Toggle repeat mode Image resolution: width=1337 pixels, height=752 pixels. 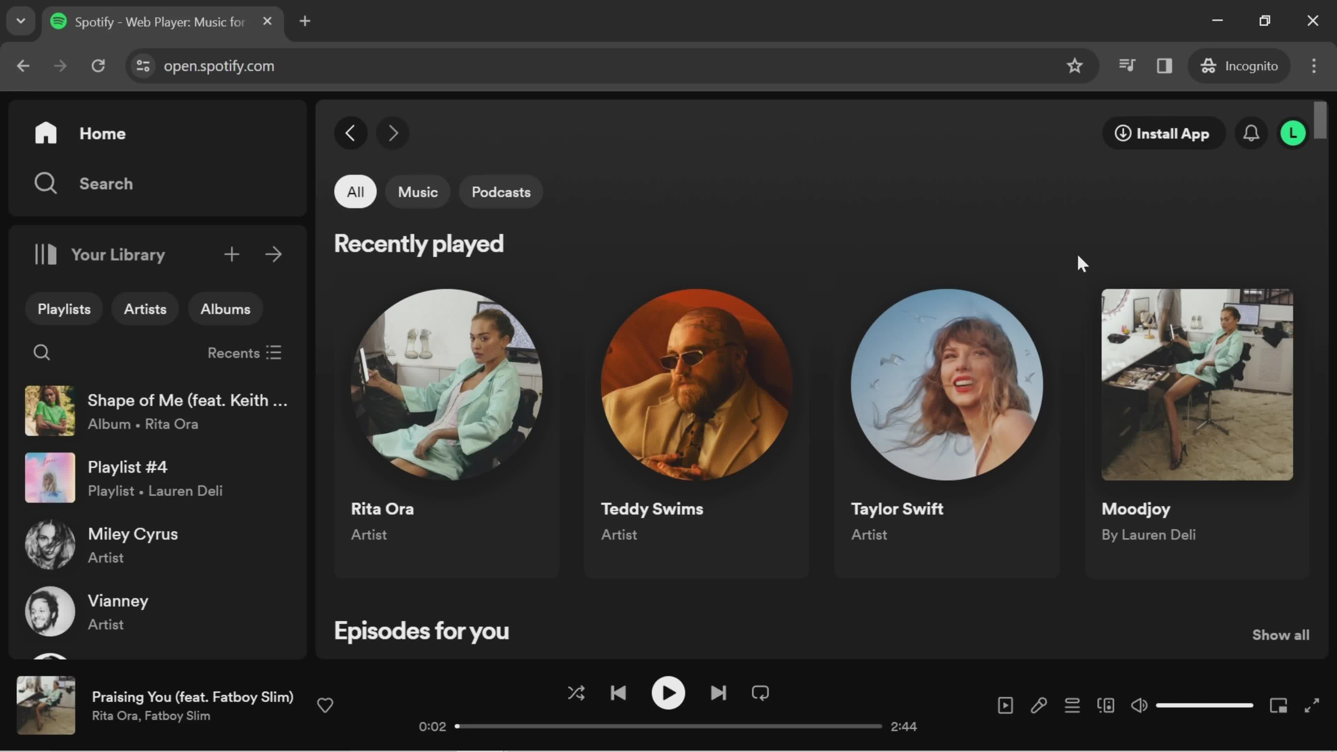pyautogui.click(x=760, y=693)
